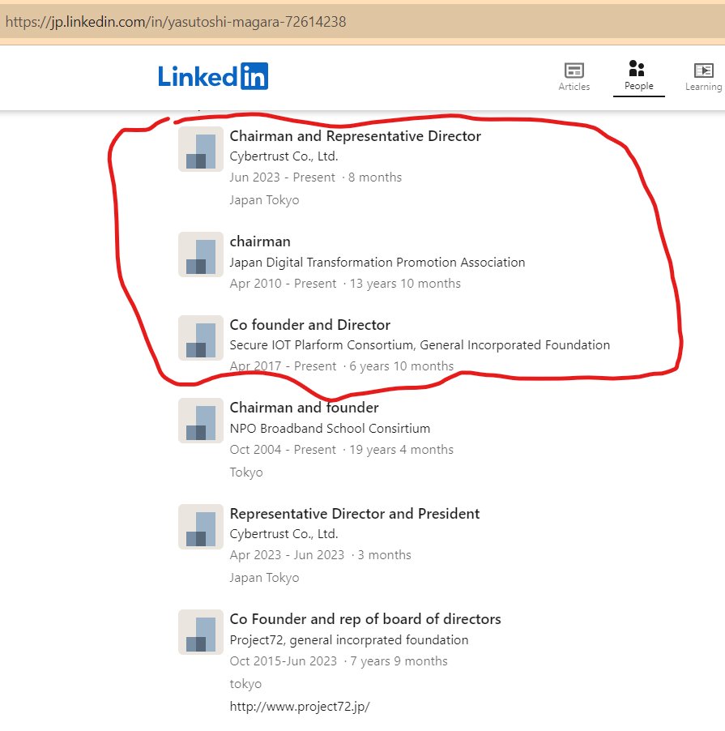
Task: Click 'Jun 2023 - Present · 8 months' date
Action: (x=315, y=177)
